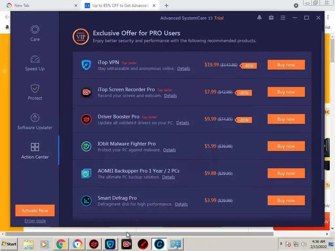This screenshot has width=335, height=251.
Task: Open Details link for Driver Booster Pro
Action: (183, 123)
